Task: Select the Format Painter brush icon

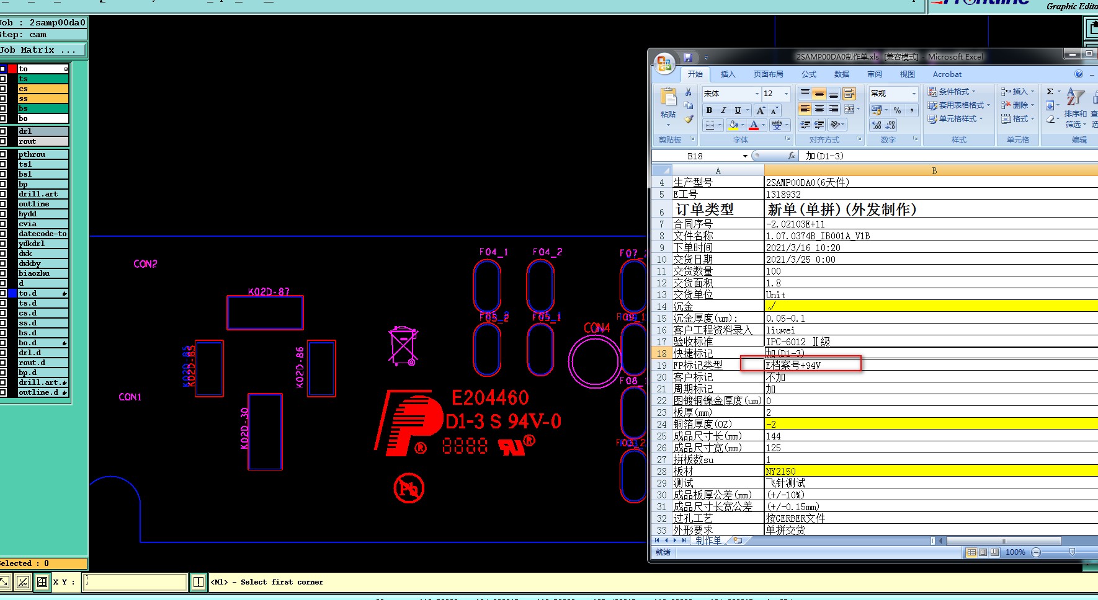Action: tap(689, 119)
